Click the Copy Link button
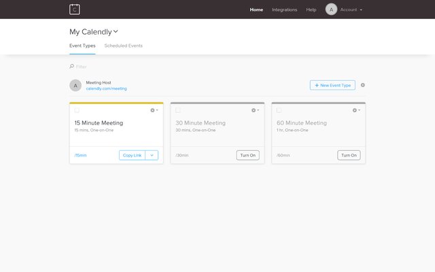The image size is (435, 272). [x=132, y=155]
